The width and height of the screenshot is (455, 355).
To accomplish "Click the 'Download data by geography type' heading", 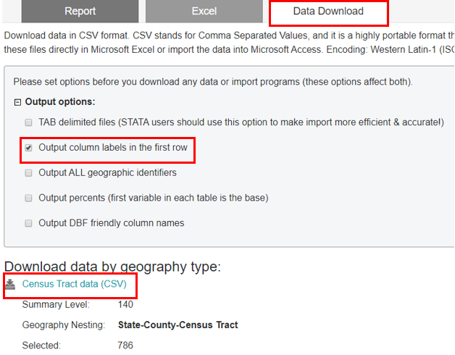I will pos(112,266).
